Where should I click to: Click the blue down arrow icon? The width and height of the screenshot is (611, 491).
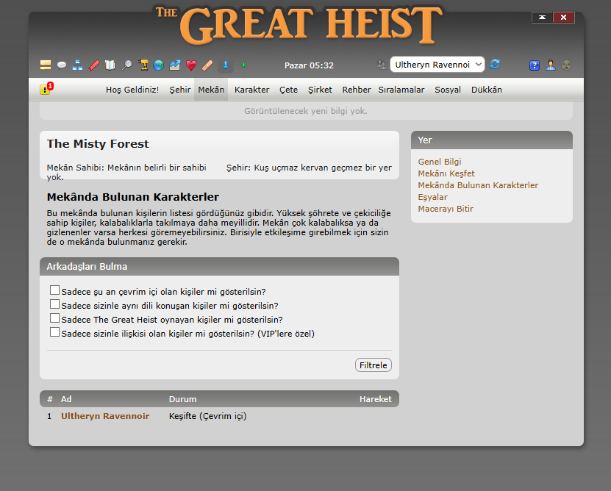226,65
